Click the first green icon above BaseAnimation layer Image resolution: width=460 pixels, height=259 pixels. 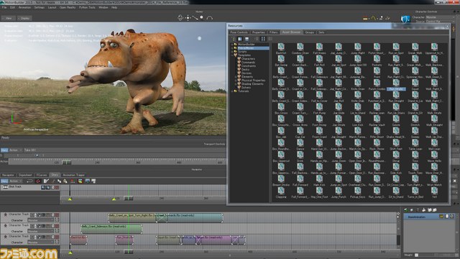(x=405, y=210)
